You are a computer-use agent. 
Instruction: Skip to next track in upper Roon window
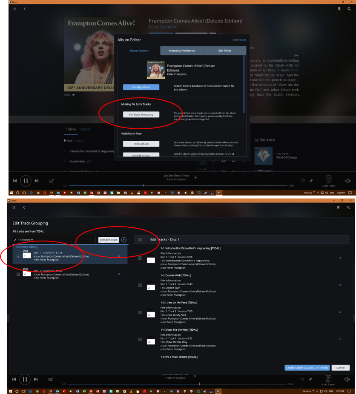tap(37, 181)
